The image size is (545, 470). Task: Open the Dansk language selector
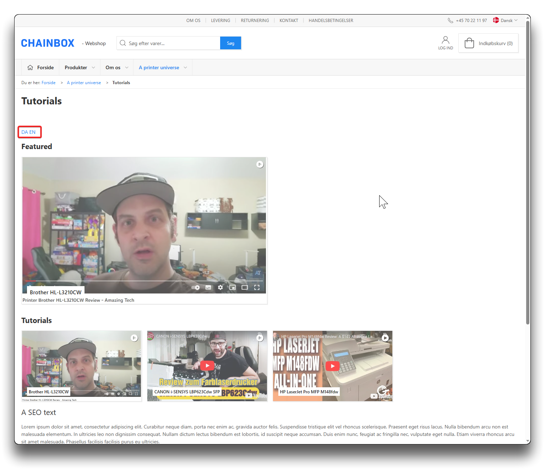tap(506, 21)
